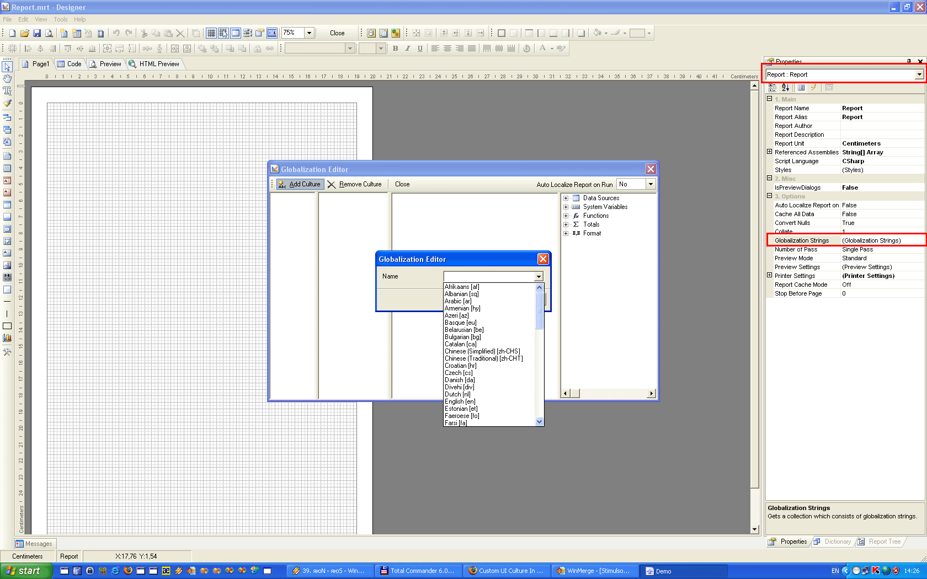Click the Close button in main toolbar
This screenshot has width=927, height=579.
point(337,33)
